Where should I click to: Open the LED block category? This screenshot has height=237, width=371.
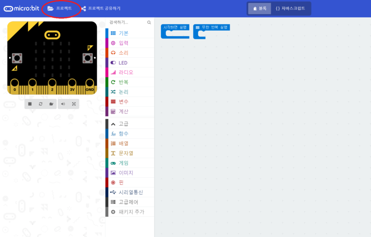[x=130, y=63]
